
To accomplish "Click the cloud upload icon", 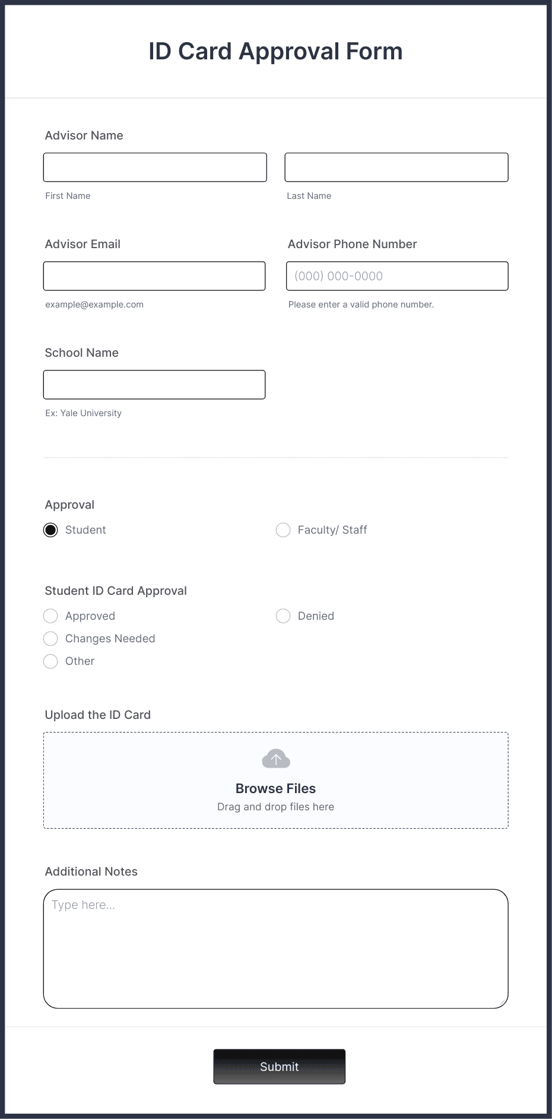I will (276, 759).
